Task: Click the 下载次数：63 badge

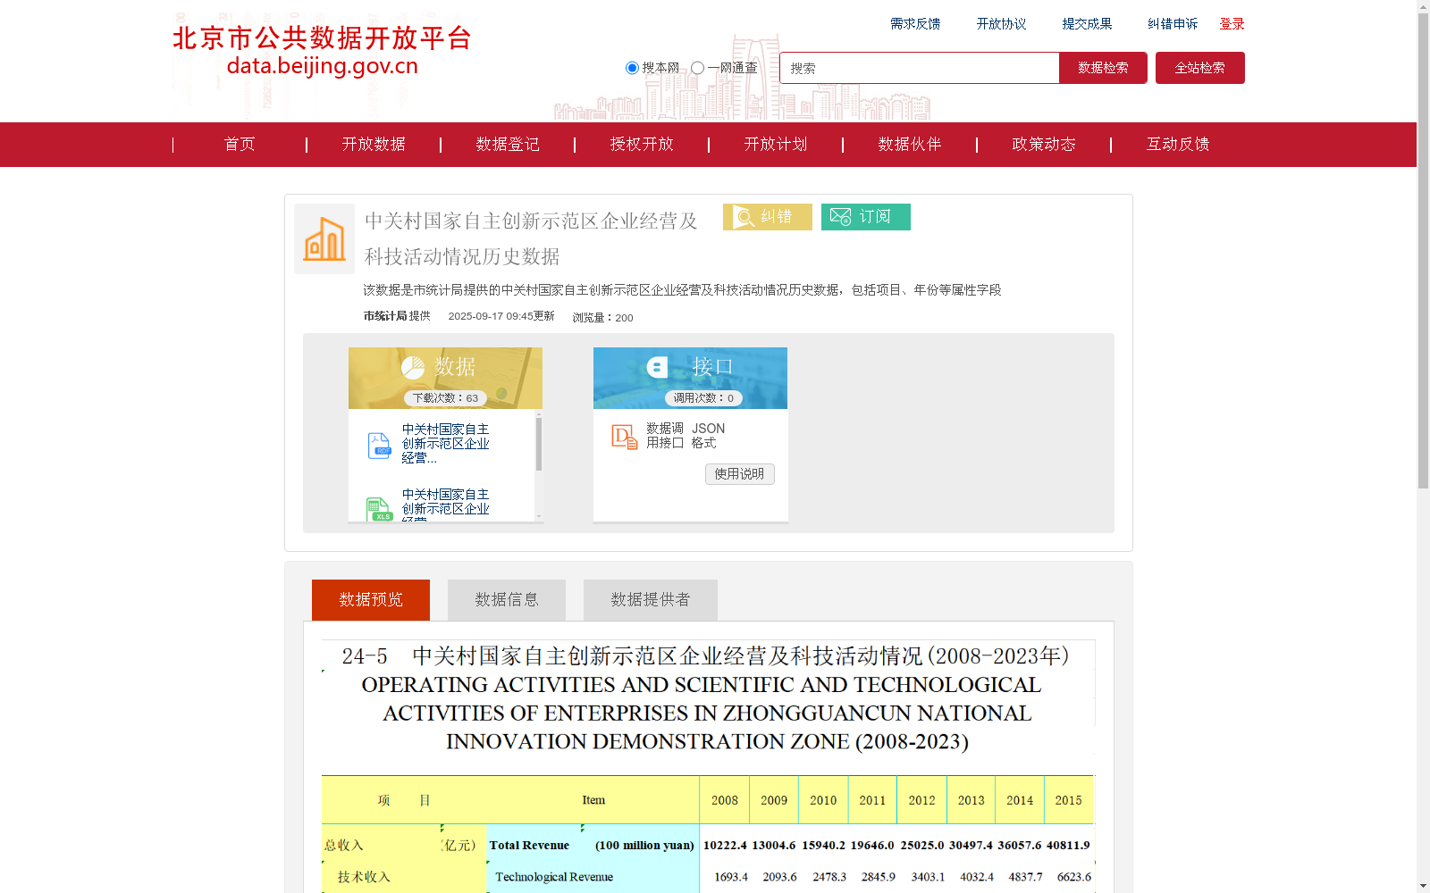Action: pos(445,398)
